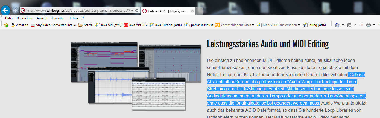This screenshot has height=118, width=380.
Task: Click the add-to-favorites star icon
Action: click(x=6, y=25)
